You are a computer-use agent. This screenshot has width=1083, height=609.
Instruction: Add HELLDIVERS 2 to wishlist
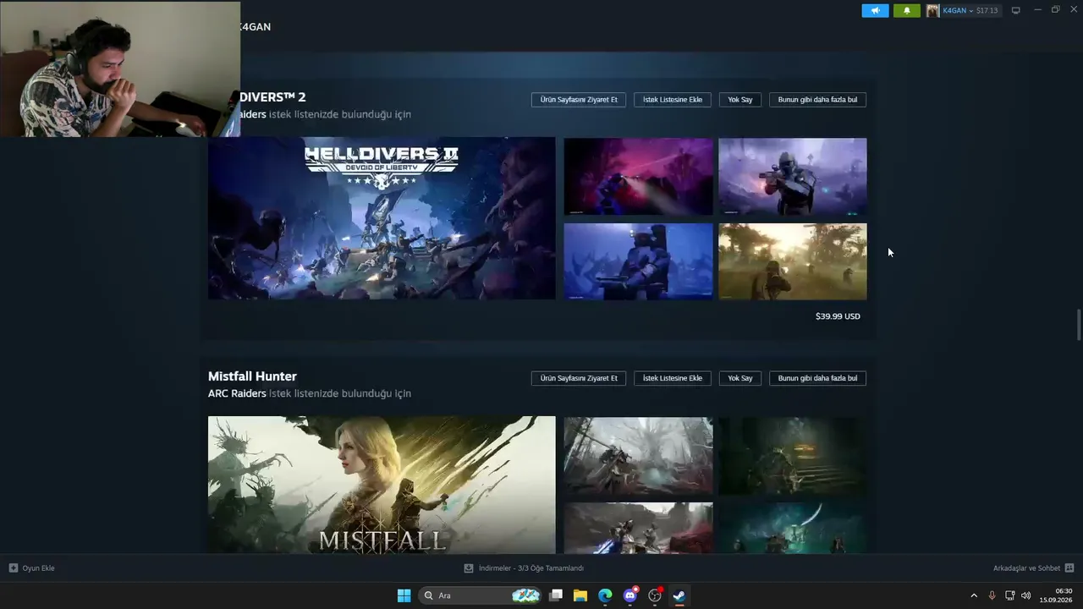click(673, 100)
